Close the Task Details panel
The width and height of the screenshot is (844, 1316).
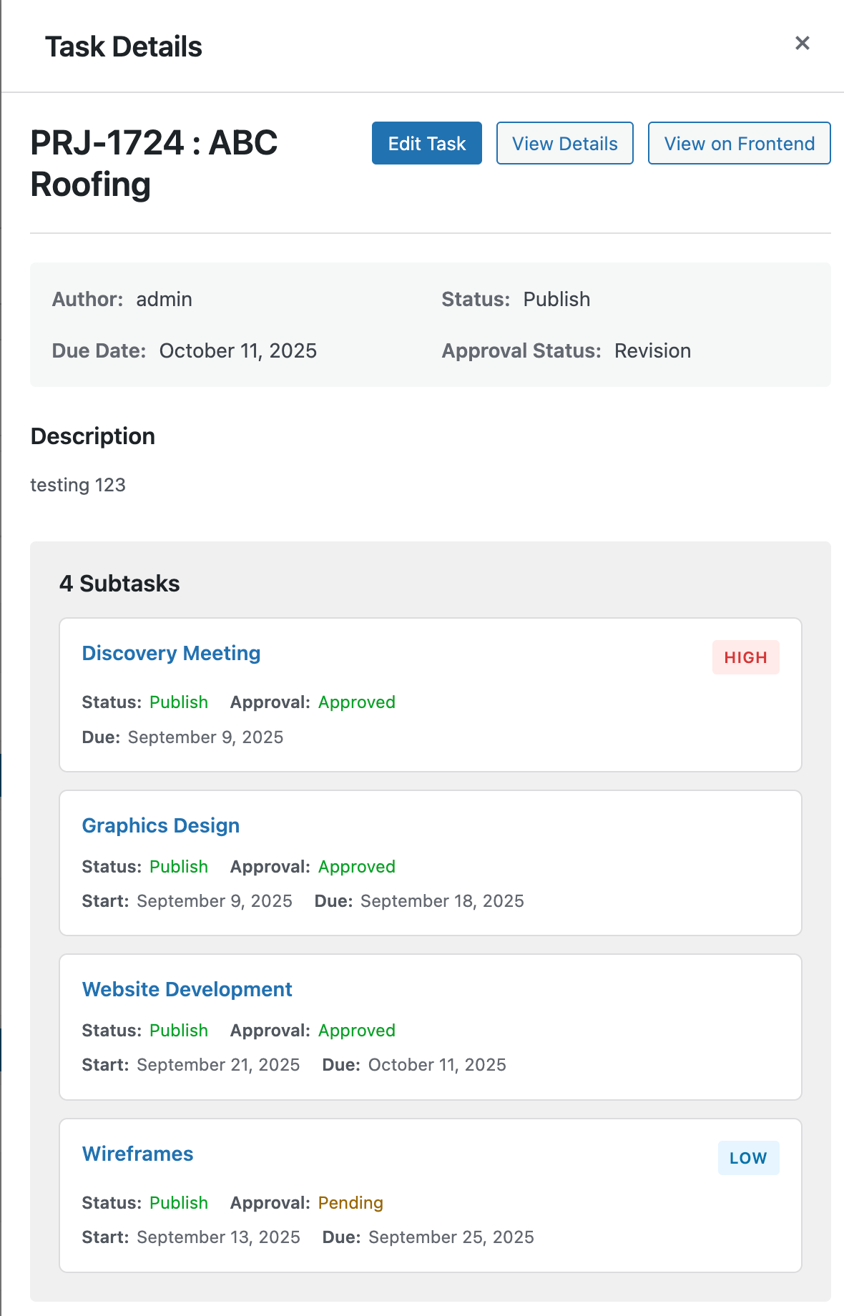tap(802, 44)
